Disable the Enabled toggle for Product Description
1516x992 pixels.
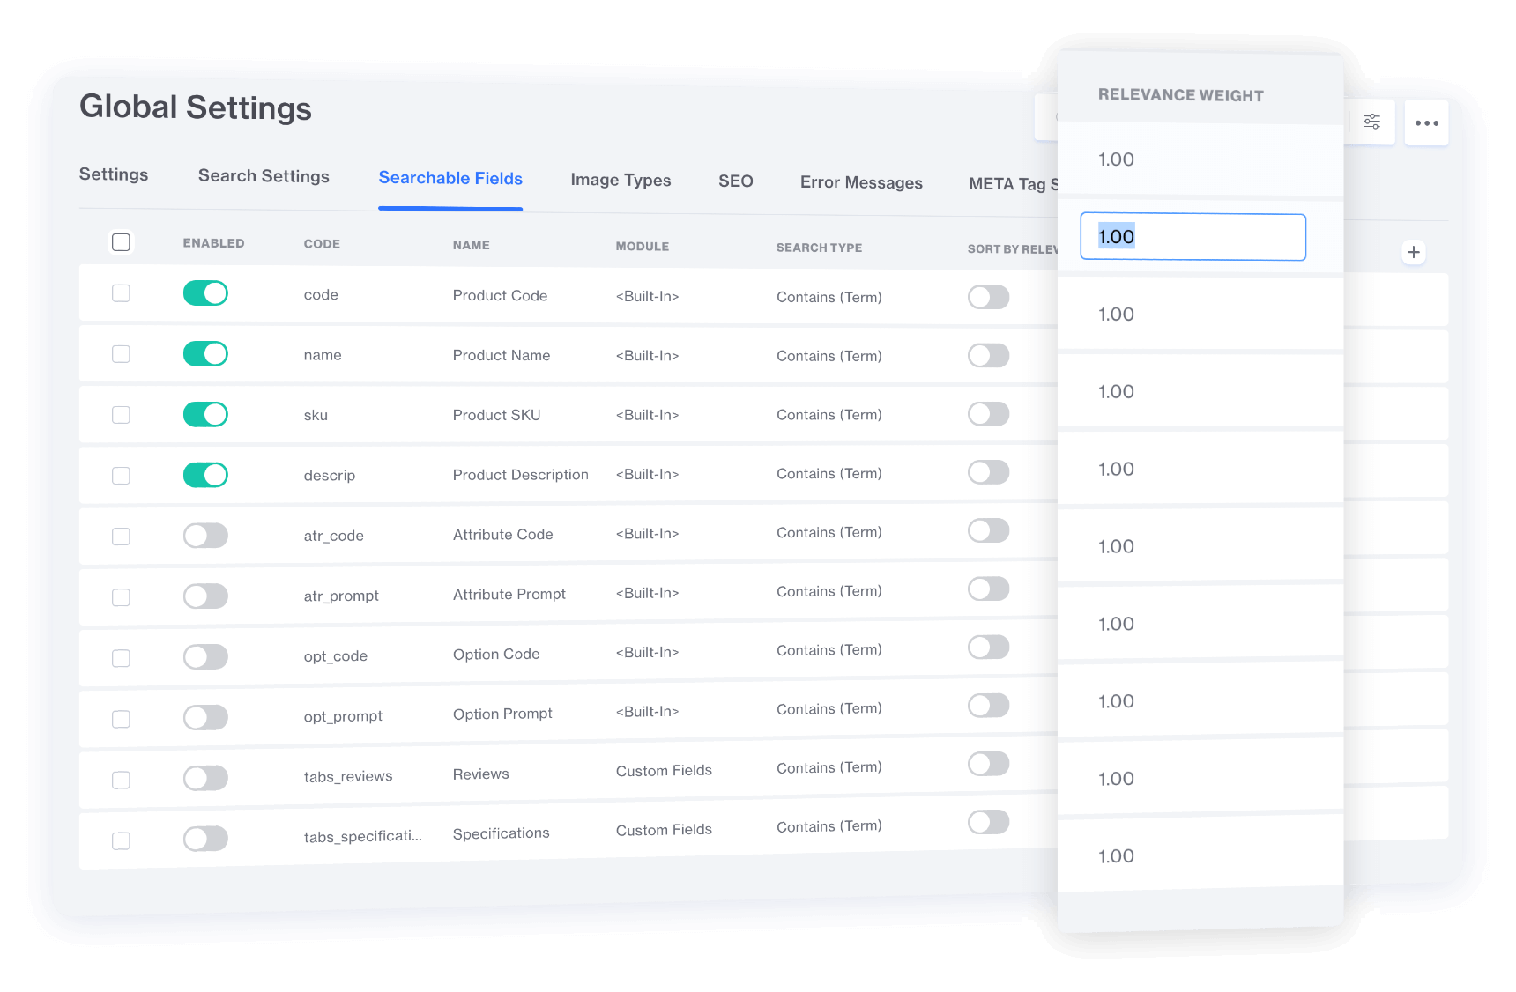205,475
